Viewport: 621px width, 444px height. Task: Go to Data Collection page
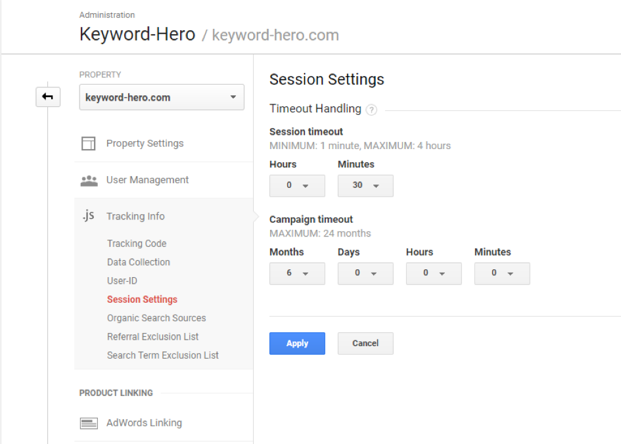pyautogui.click(x=138, y=262)
